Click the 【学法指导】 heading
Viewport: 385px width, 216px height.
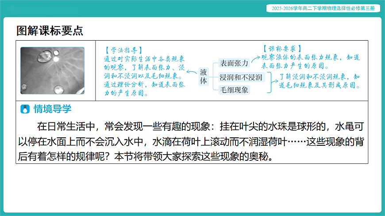click(124, 50)
